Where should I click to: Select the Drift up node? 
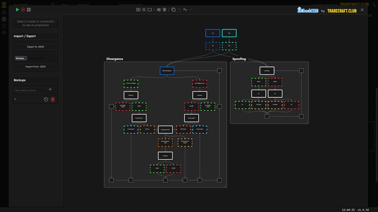(x=147, y=129)
